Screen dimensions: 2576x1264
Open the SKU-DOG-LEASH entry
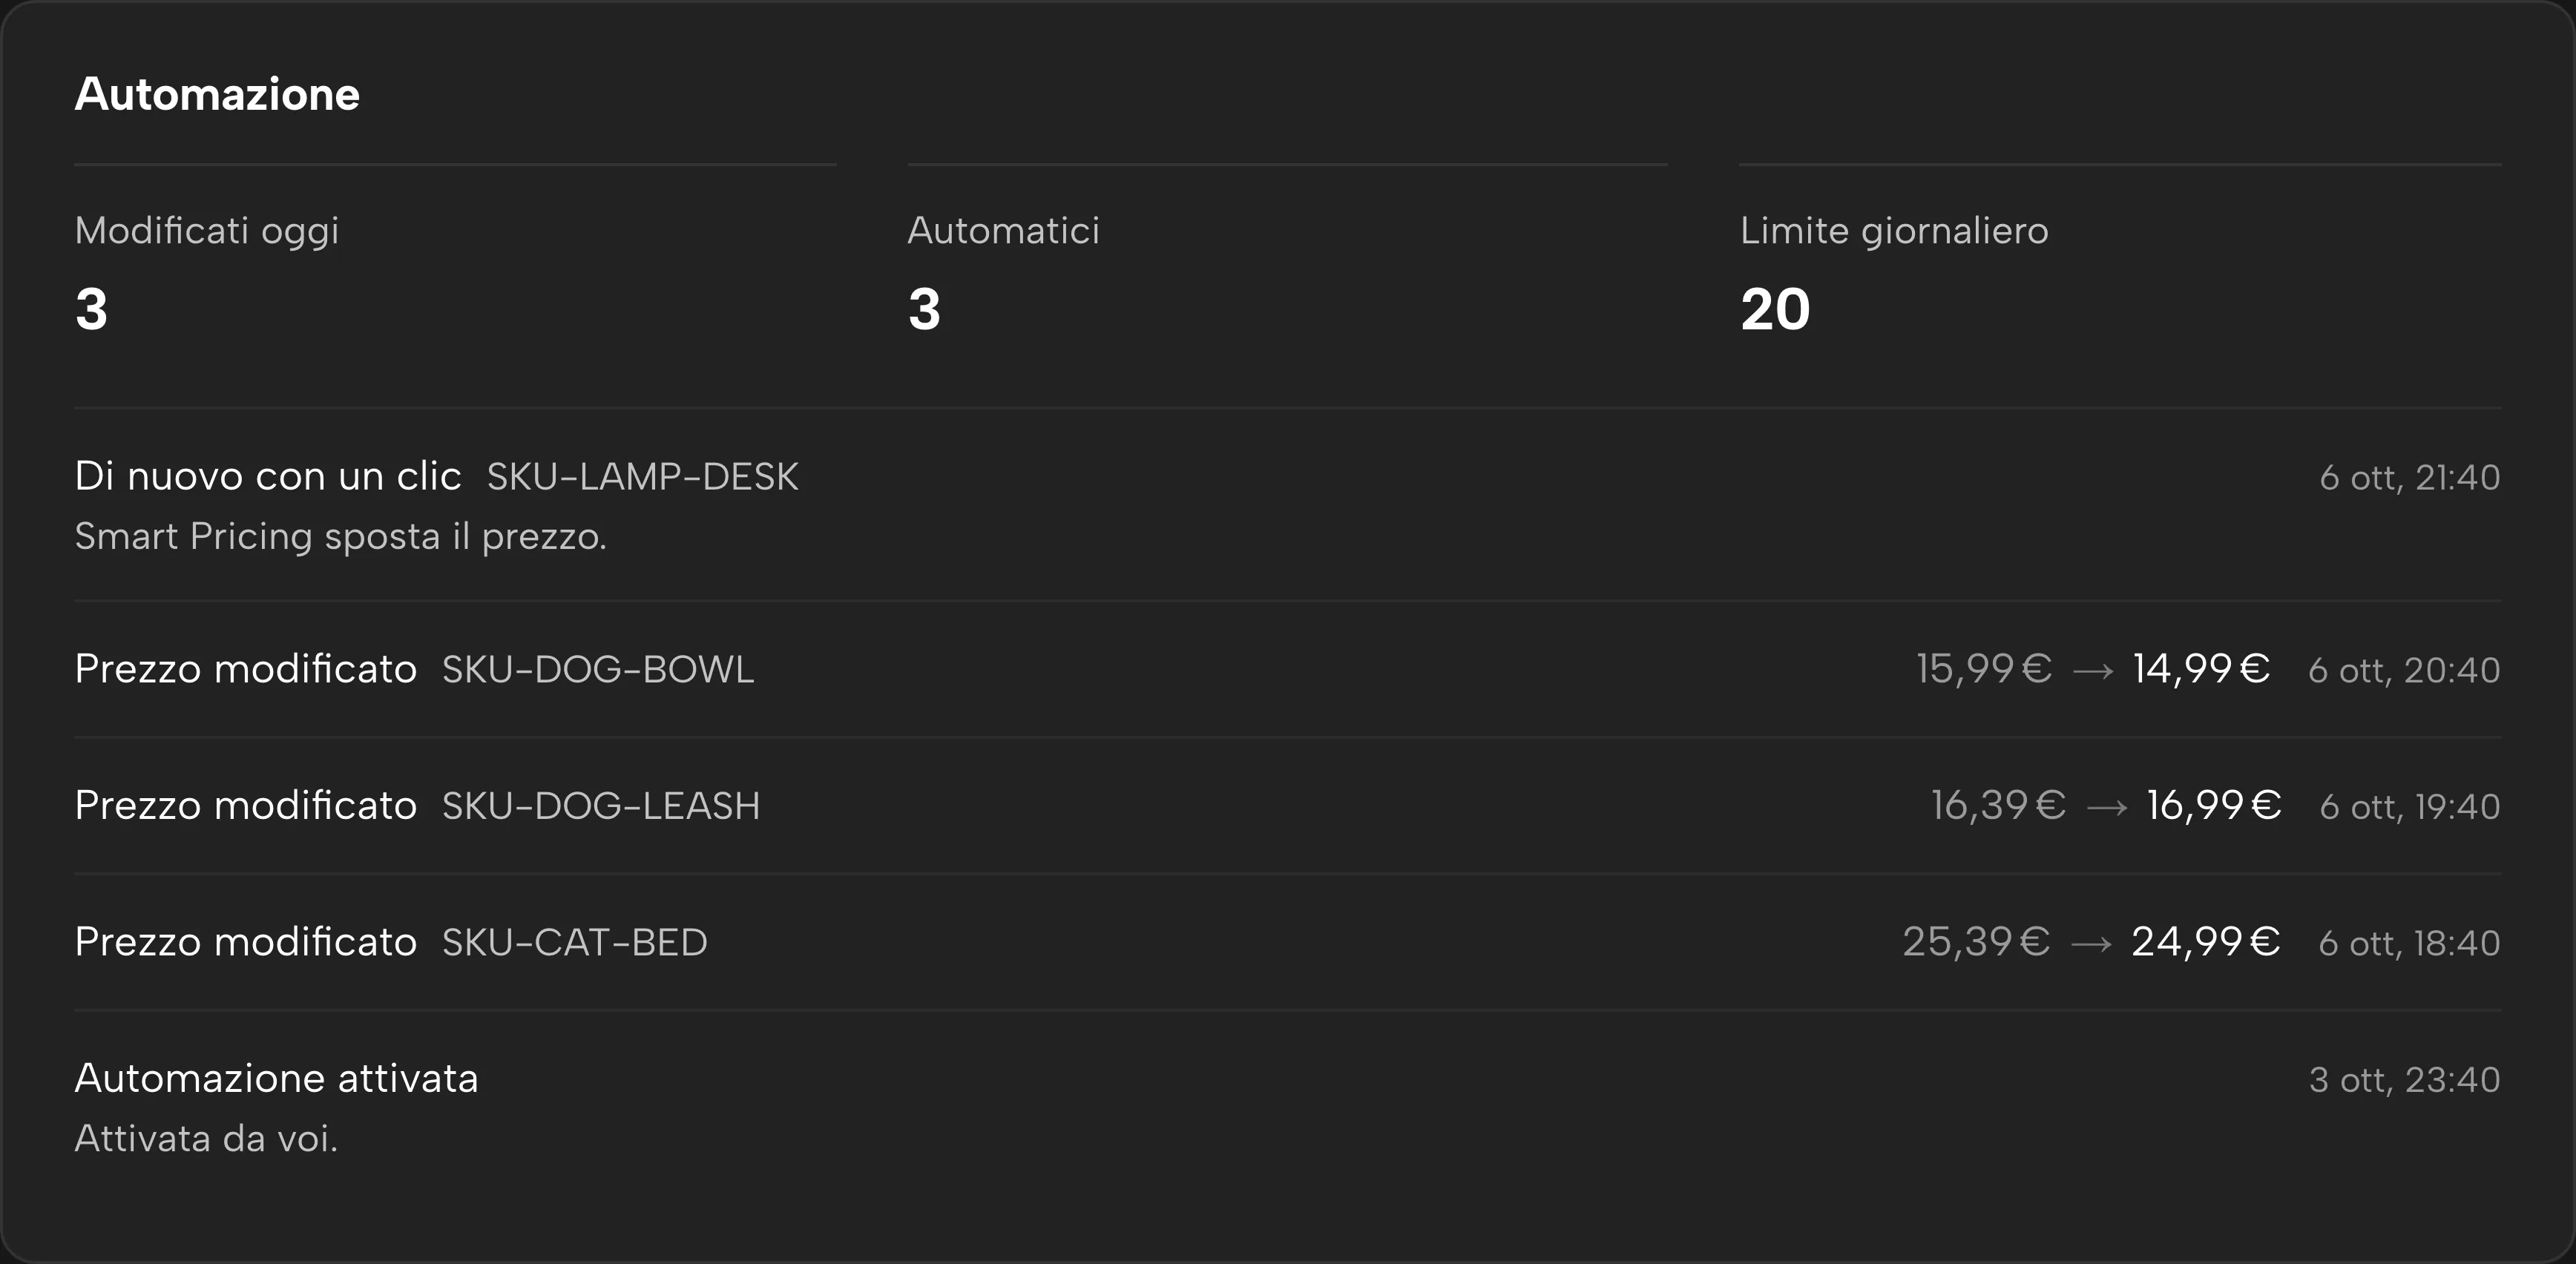click(1288, 806)
